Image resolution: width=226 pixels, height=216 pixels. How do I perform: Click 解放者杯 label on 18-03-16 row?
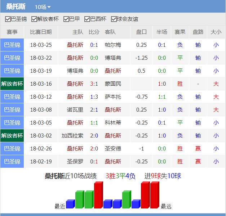[x=12, y=84]
